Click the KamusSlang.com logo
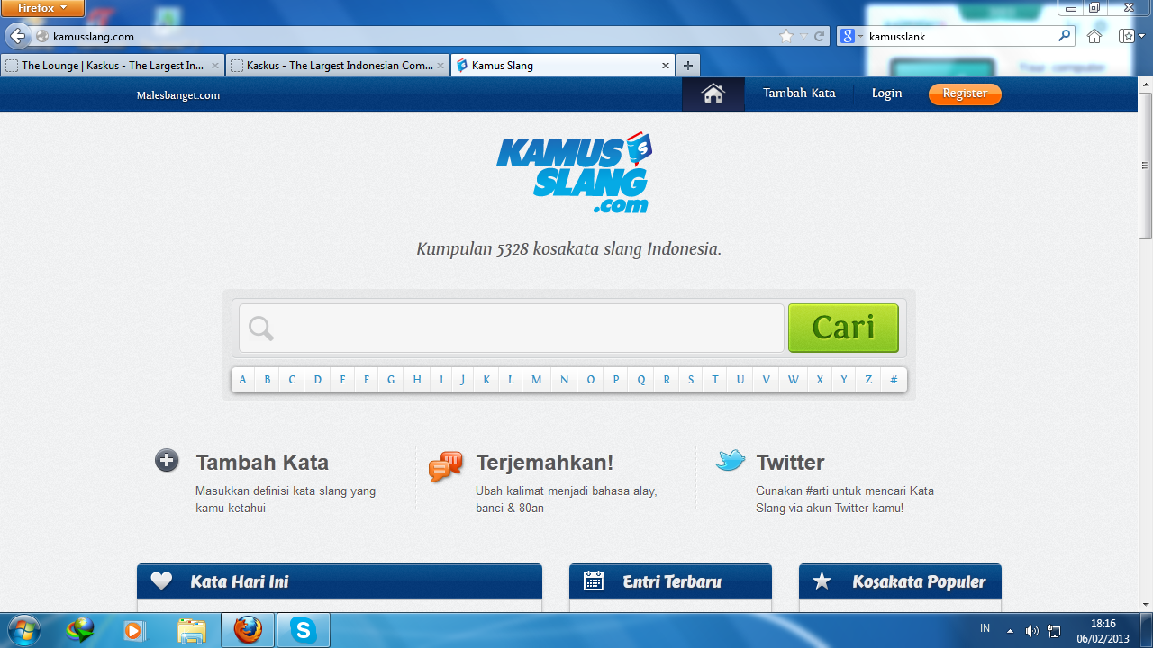1153x648 pixels. 574,174
